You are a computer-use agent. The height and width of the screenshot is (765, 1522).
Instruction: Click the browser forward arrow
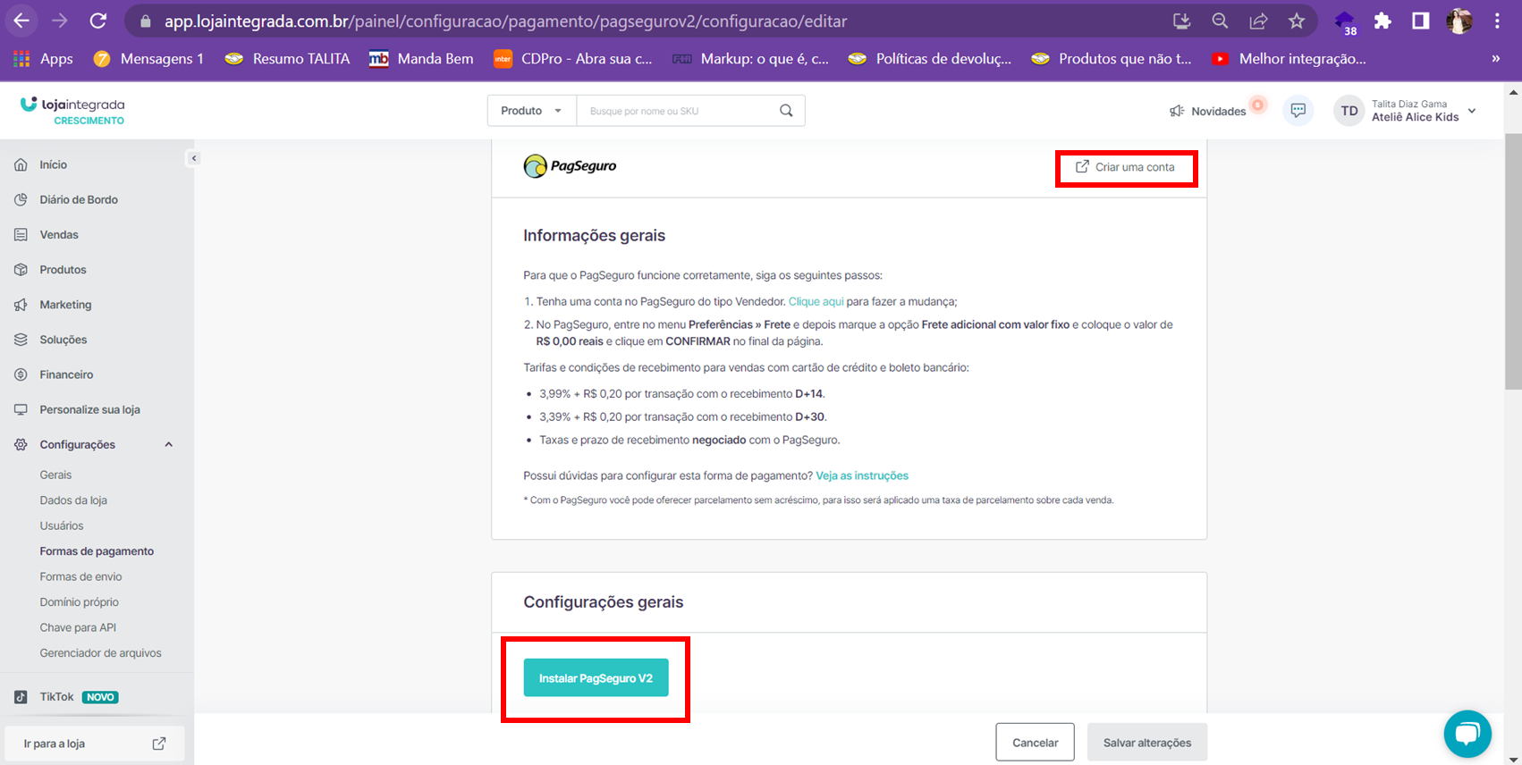click(x=60, y=21)
